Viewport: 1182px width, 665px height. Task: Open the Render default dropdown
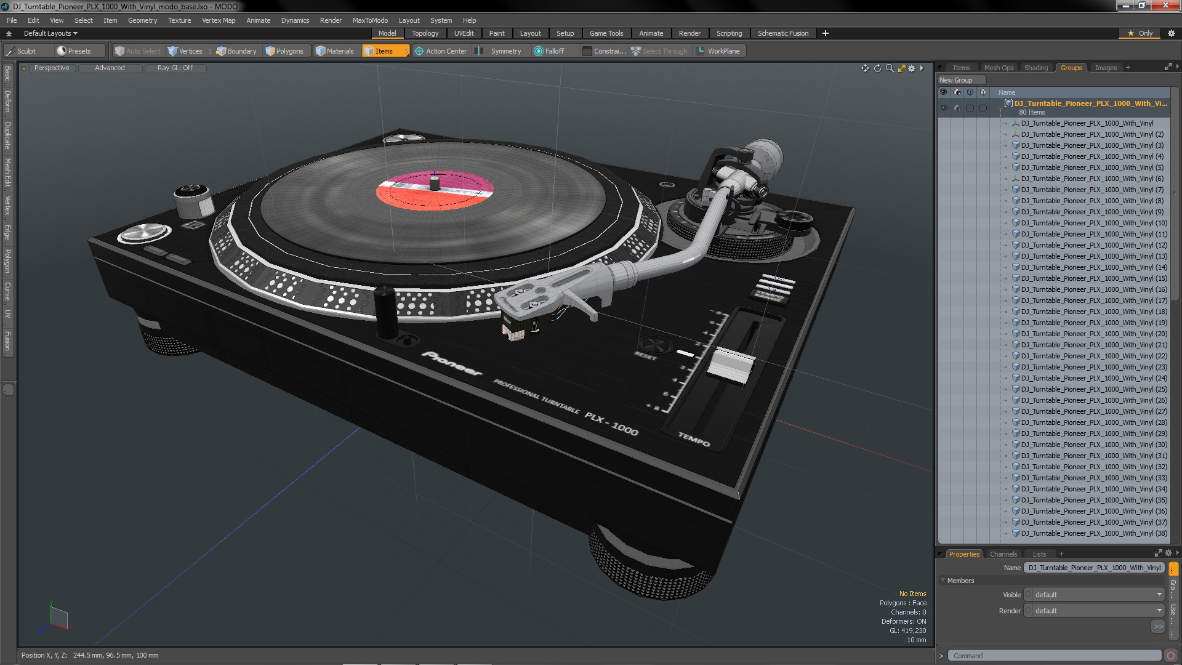click(x=1098, y=611)
